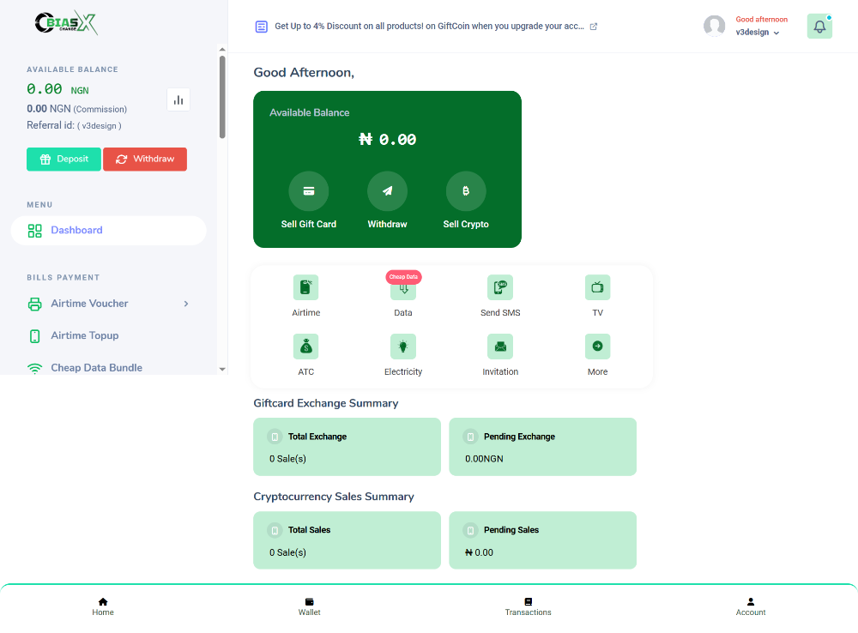Select the Withdraw icon on the balance card
858x633 pixels.
[387, 190]
